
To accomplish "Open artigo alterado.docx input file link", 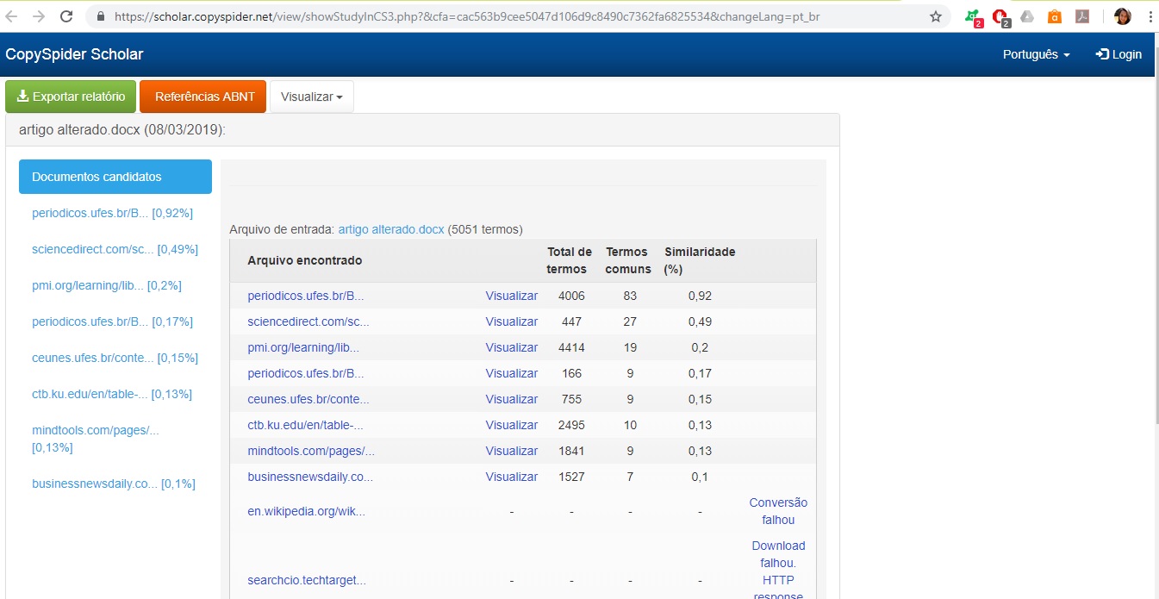I will 390,229.
